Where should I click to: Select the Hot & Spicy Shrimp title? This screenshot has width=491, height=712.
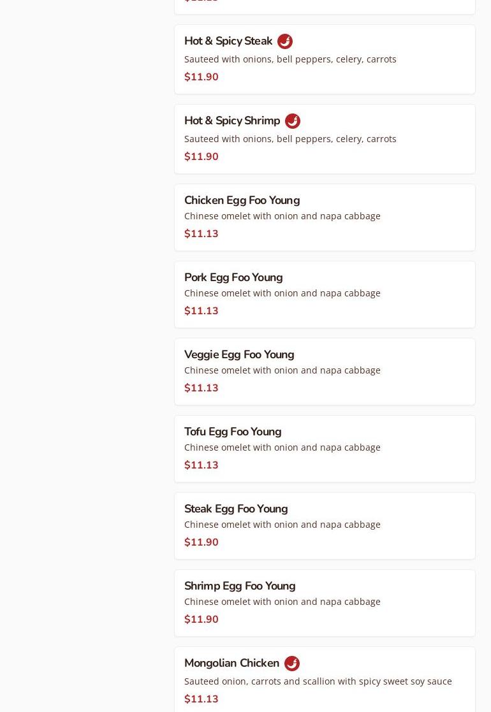pos(232,121)
